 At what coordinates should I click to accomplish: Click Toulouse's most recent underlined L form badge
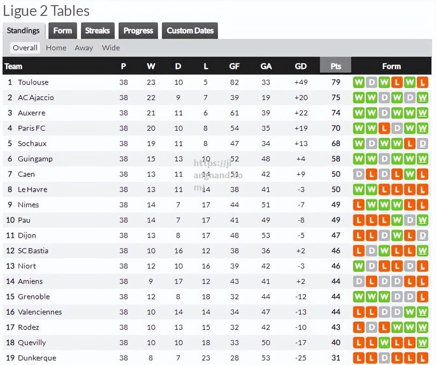(422, 83)
